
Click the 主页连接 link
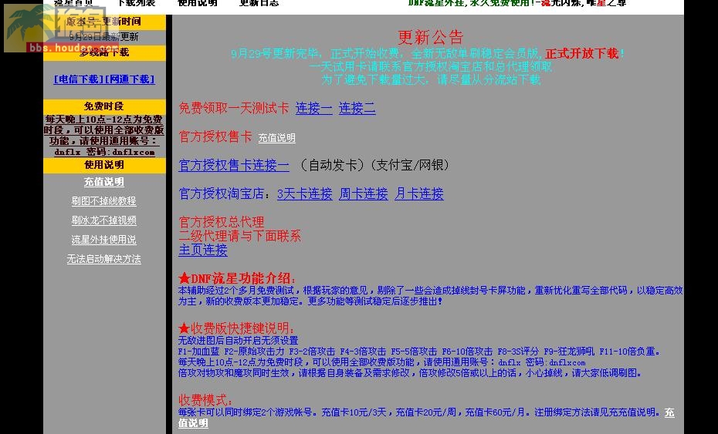click(203, 251)
